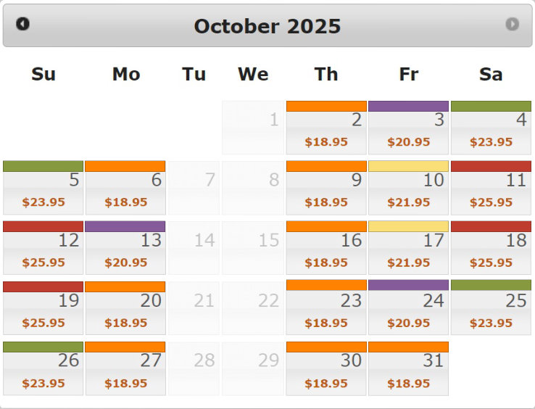Click the purple bar above October 24
The height and width of the screenshot is (409, 535).
coord(408,285)
